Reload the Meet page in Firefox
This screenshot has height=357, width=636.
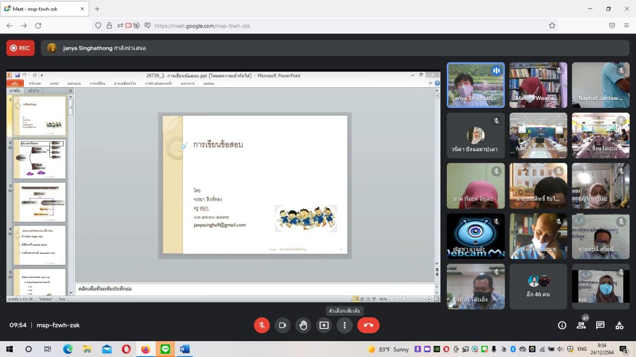coord(38,25)
